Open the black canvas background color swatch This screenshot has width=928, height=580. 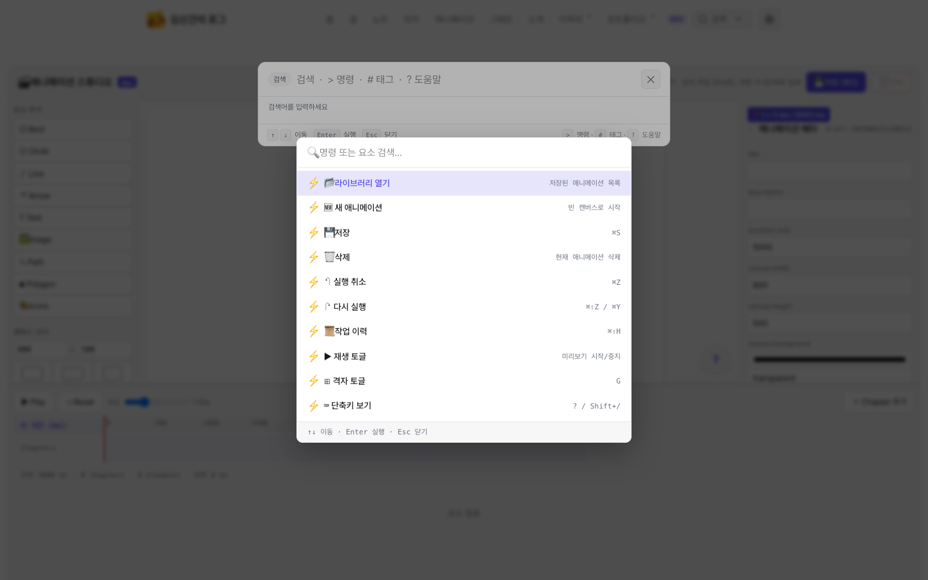[x=829, y=360]
